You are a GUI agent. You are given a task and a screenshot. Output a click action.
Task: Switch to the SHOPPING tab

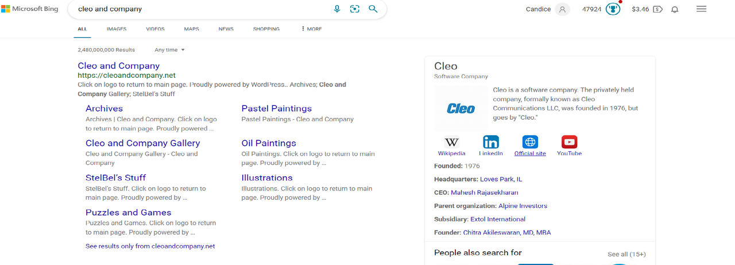pos(266,29)
